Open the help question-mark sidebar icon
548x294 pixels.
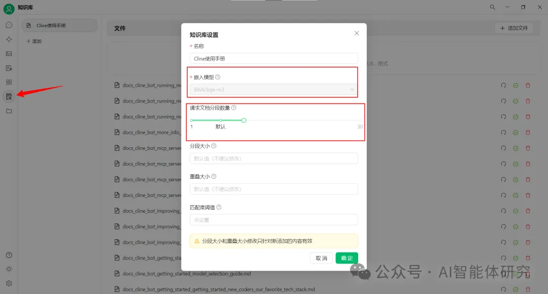[9, 255]
